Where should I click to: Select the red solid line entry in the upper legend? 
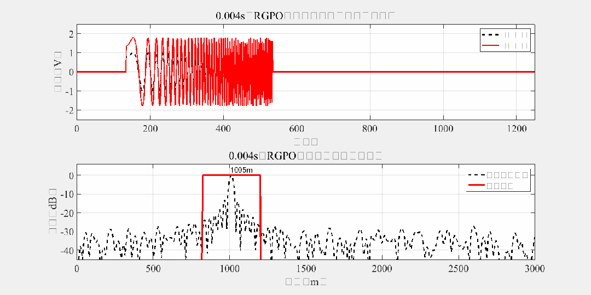(506, 45)
